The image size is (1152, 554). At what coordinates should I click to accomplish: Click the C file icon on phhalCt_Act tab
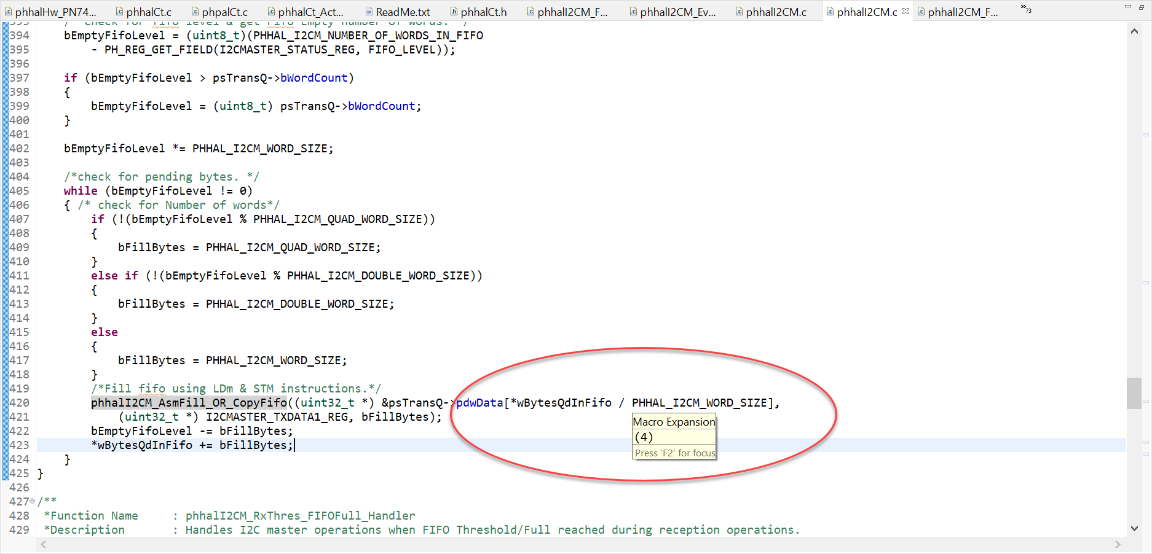(x=270, y=10)
